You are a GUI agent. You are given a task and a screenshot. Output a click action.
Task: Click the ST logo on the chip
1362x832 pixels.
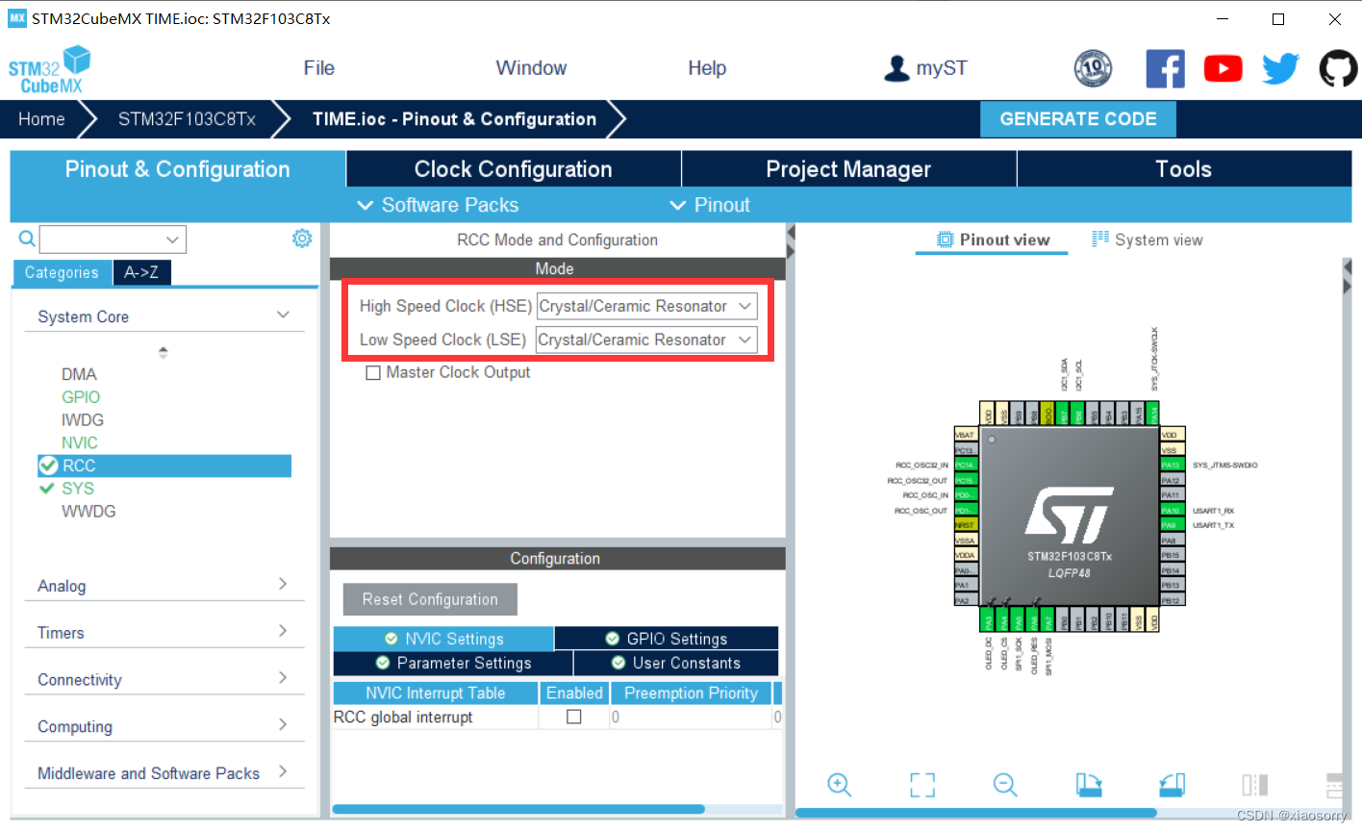[1070, 515]
